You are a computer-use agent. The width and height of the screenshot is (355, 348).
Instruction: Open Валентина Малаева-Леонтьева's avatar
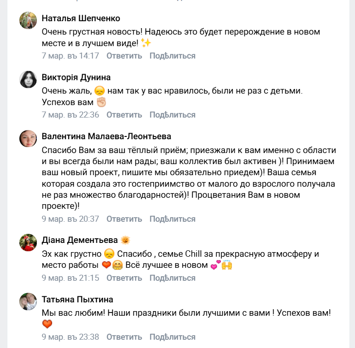point(28,138)
